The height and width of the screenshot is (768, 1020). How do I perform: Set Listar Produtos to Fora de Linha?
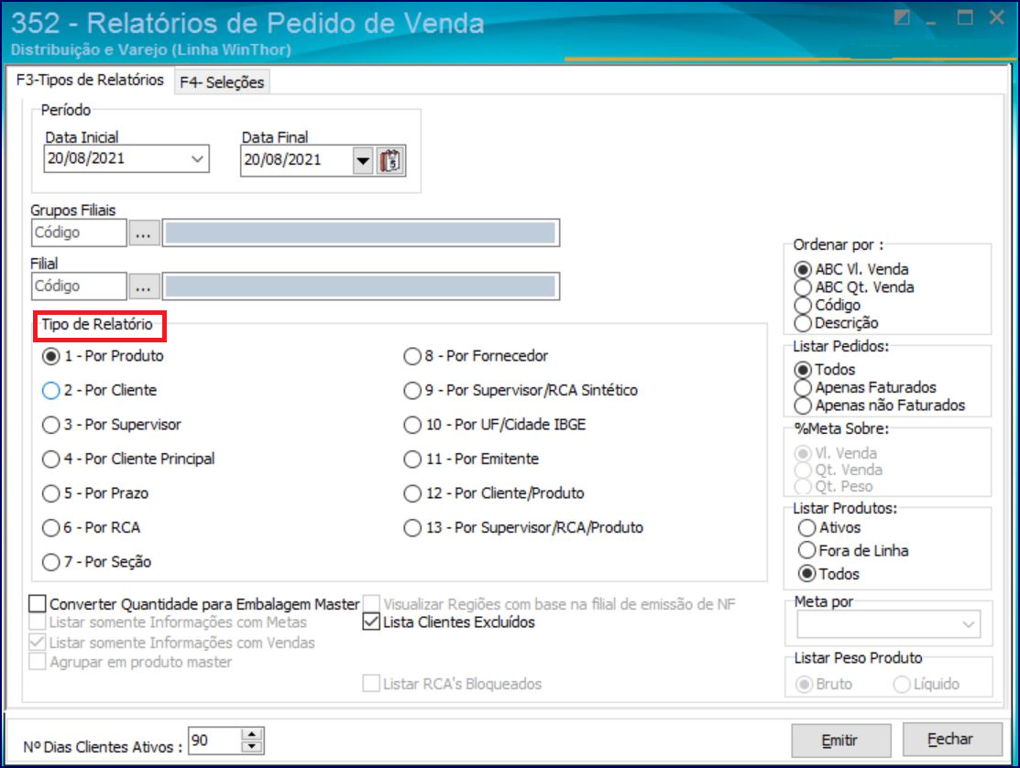[853, 551]
